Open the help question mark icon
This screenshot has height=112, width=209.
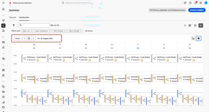coord(190,3)
